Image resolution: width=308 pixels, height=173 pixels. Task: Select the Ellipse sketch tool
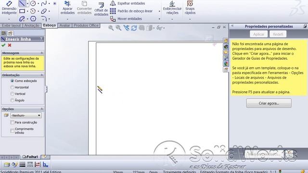click(44, 11)
